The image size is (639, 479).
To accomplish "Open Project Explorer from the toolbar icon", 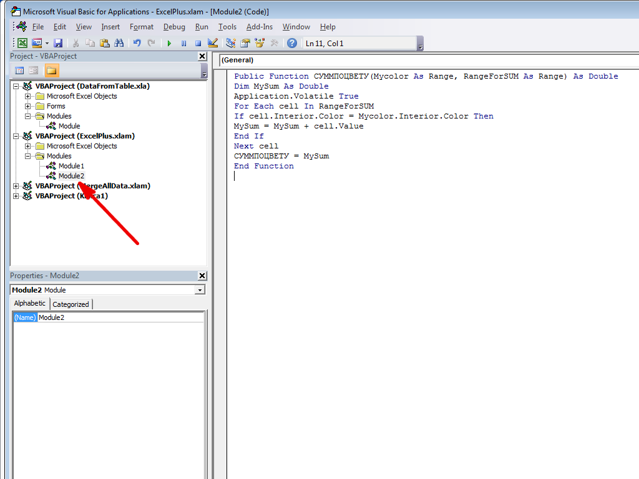I will 231,43.
